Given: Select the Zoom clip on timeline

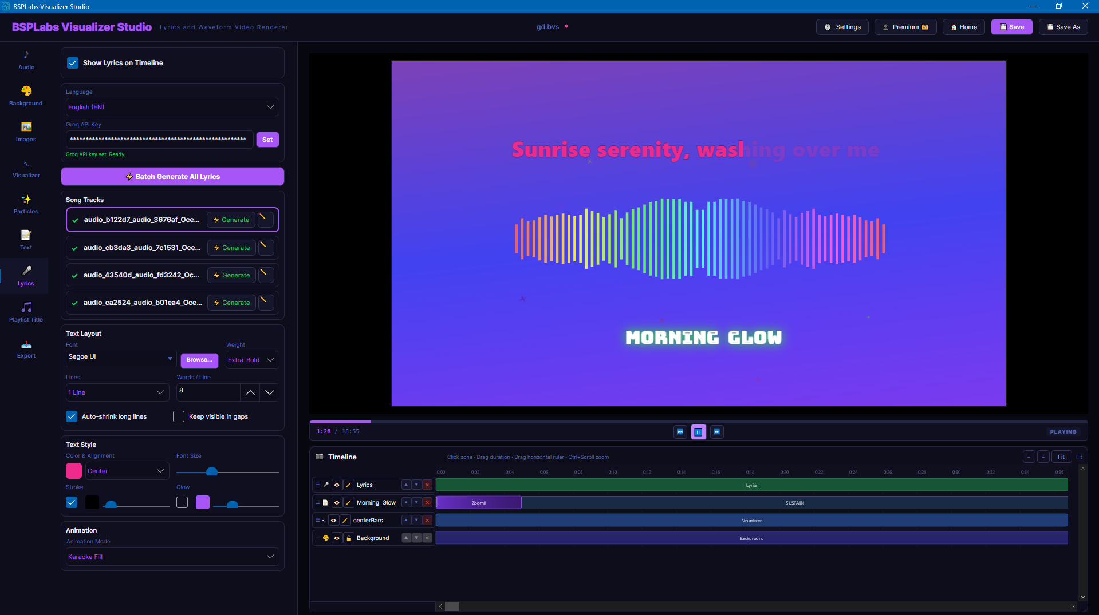Looking at the screenshot, I should click(479, 502).
